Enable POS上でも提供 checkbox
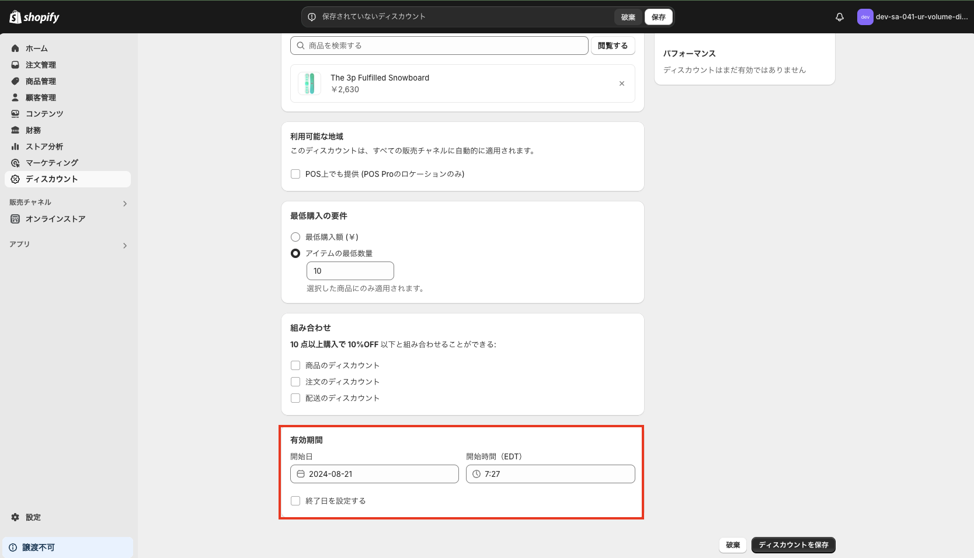This screenshot has width=974, height=558. [x=295, y=174]
